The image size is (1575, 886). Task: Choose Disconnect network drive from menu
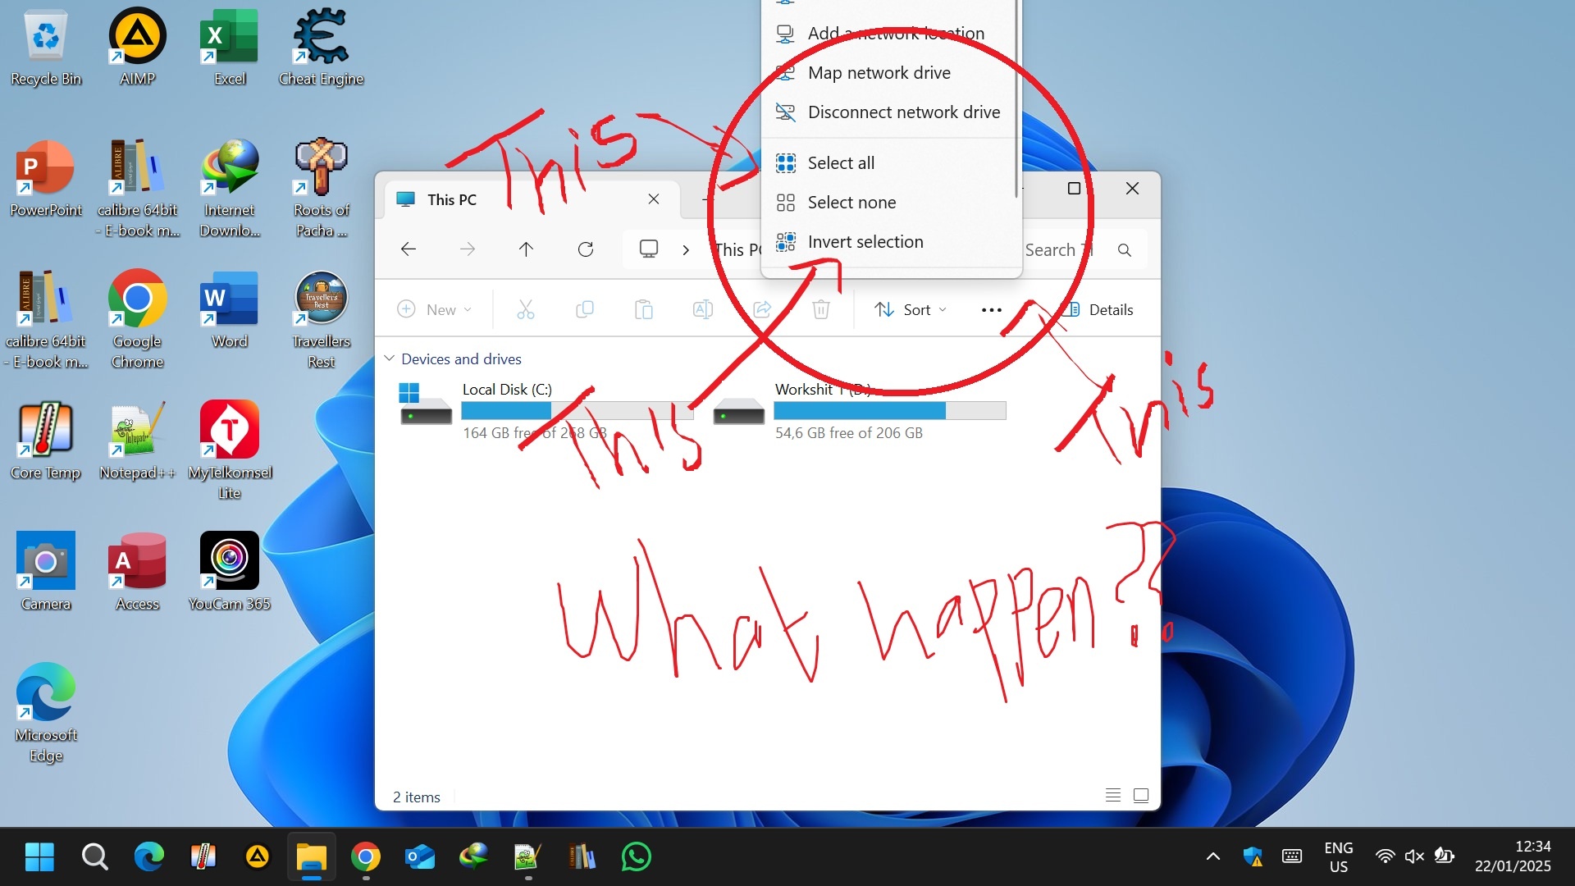point(891,112)
